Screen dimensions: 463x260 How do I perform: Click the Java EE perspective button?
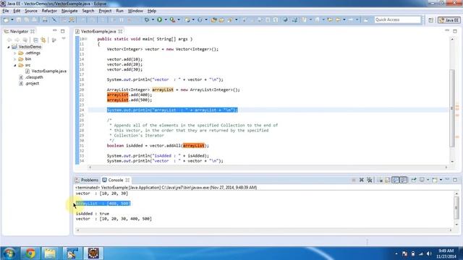coord(449,20)
